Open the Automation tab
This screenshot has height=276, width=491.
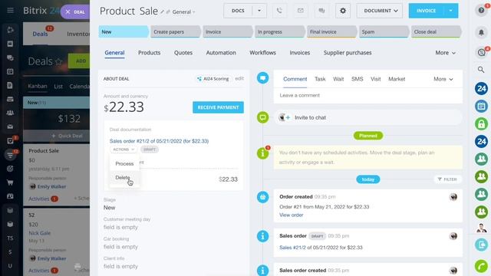click(x=221, y=53)
